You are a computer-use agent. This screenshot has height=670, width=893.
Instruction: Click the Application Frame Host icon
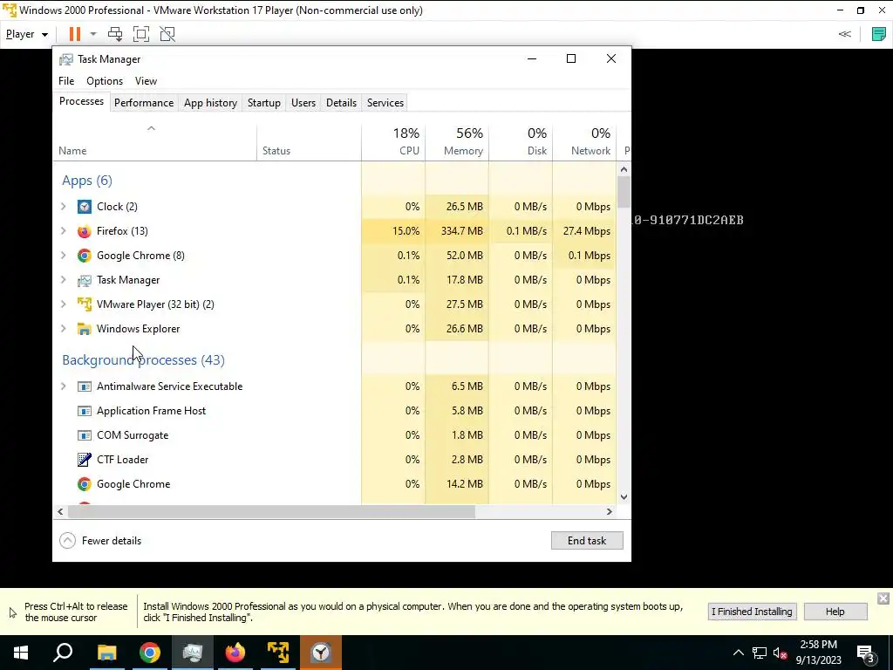click(x=85, y=412)
